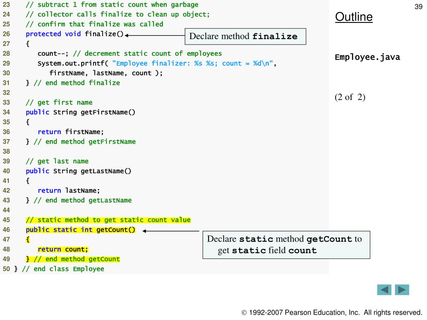Screen dimensions: 427x320
Task: Click line "firstName, lastName, count );"
Action: click(x=106, y=73)
